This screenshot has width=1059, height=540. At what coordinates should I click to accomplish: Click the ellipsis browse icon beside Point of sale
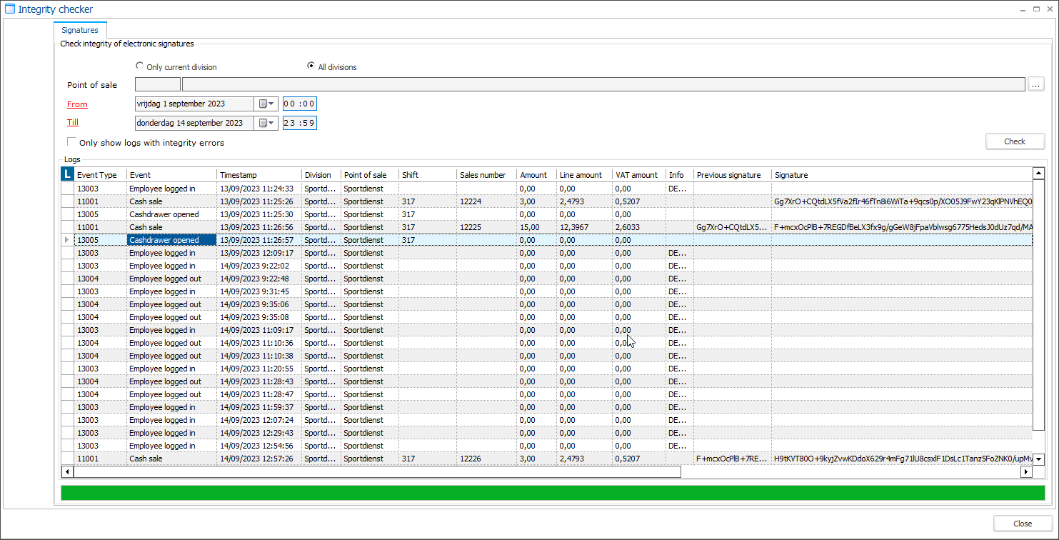(x=1035, y=84)
